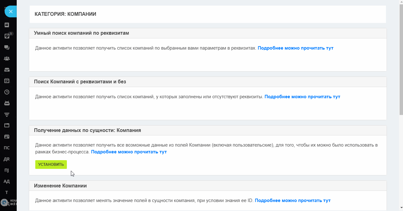Click the scrollbar up arrow
Screen dimensions: 403x211
[x=401, y=2]
